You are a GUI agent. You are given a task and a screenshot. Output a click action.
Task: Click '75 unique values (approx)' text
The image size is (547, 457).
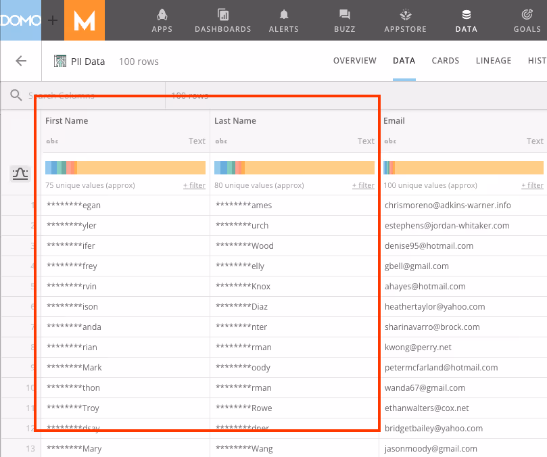(90, 185)
